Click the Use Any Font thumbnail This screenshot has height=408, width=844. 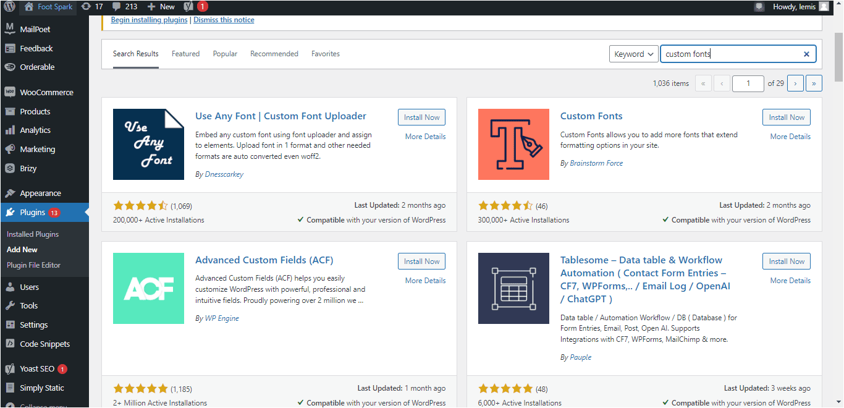click(x=148, y=144)
